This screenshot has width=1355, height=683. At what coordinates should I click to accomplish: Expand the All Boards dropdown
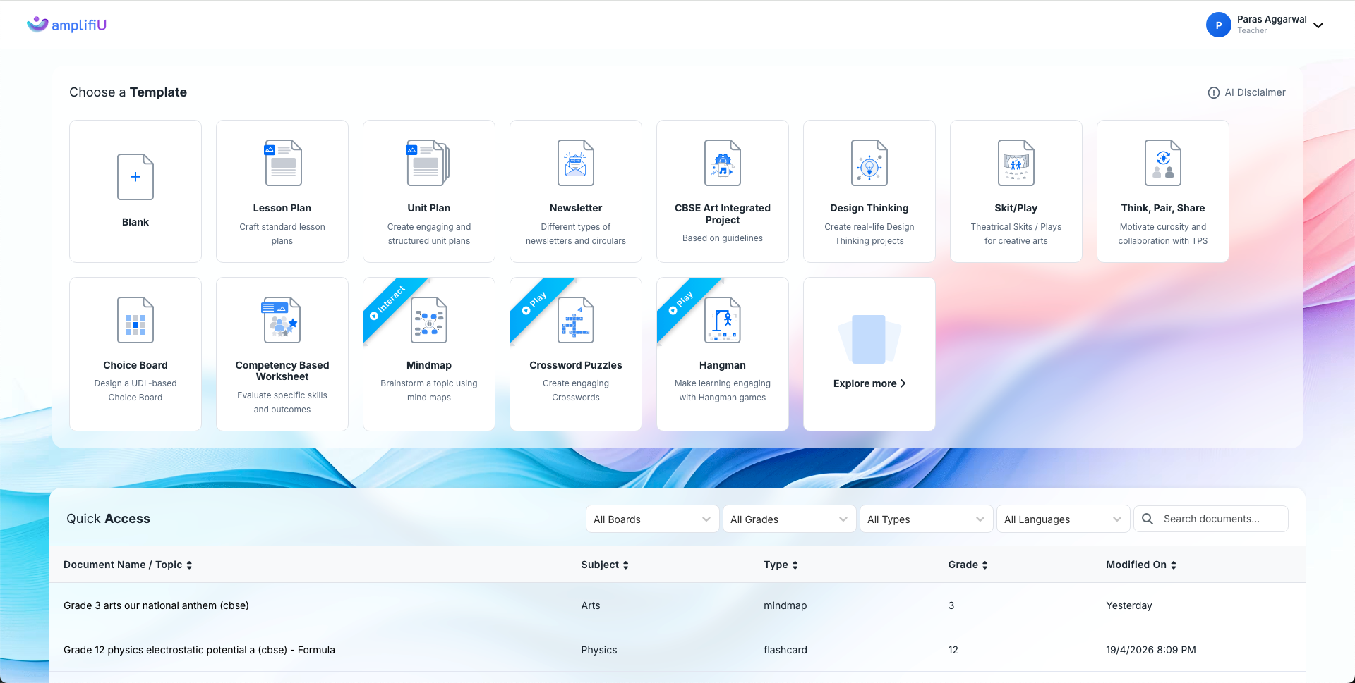(652, 519)
